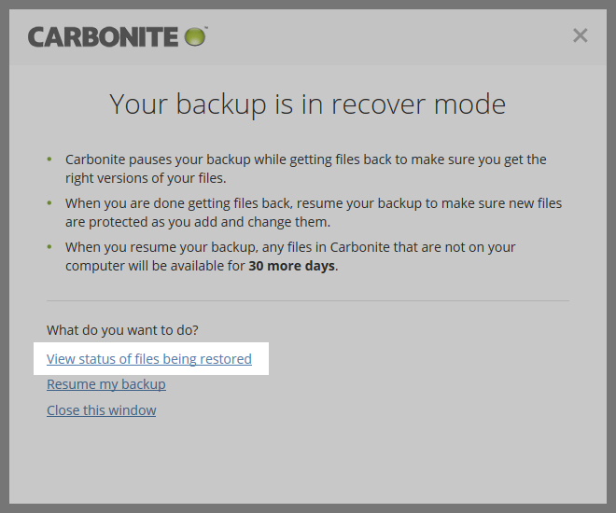This screenshot has width=616, height=513.
Task: Click the heading Your backup is in recover mode
Action: (308, 104)
